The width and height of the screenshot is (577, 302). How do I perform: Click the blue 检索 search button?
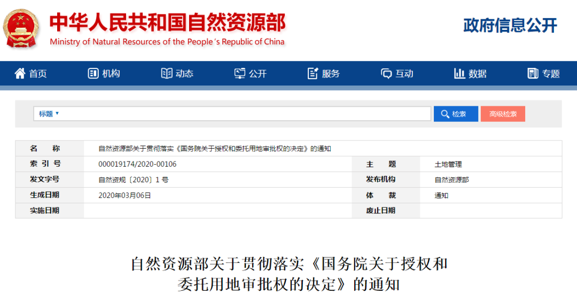click(x=456, y=114)
